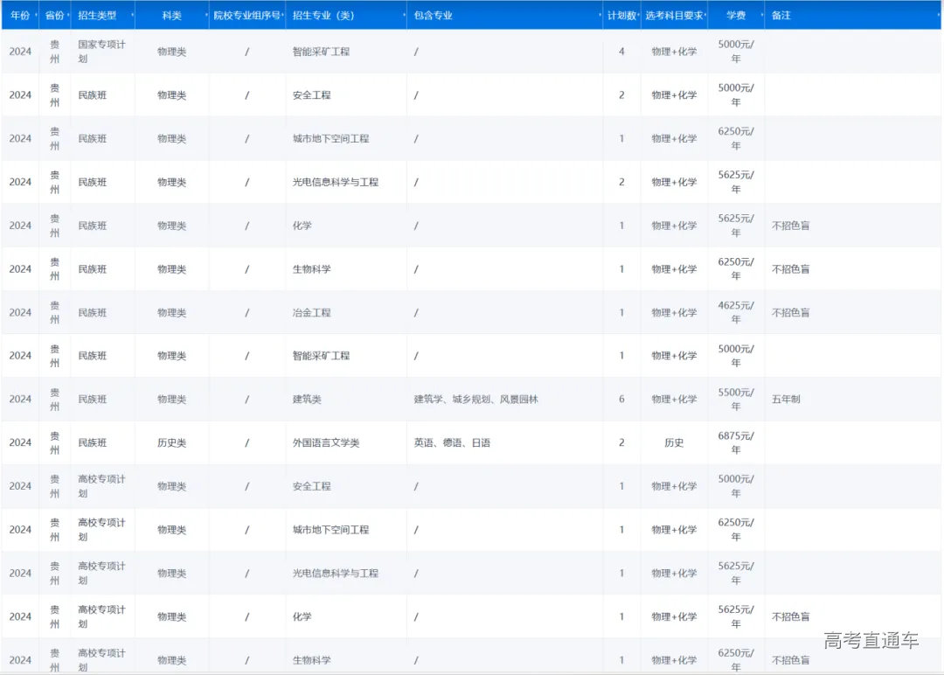Open the 学费 column filter arrow
The width and height of the screenshot is (944, 675).
coord(761,16)
